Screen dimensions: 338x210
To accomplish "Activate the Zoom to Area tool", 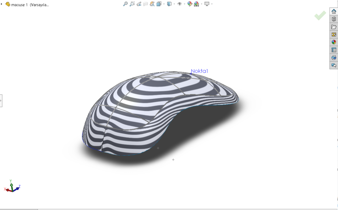I will 132,4.
